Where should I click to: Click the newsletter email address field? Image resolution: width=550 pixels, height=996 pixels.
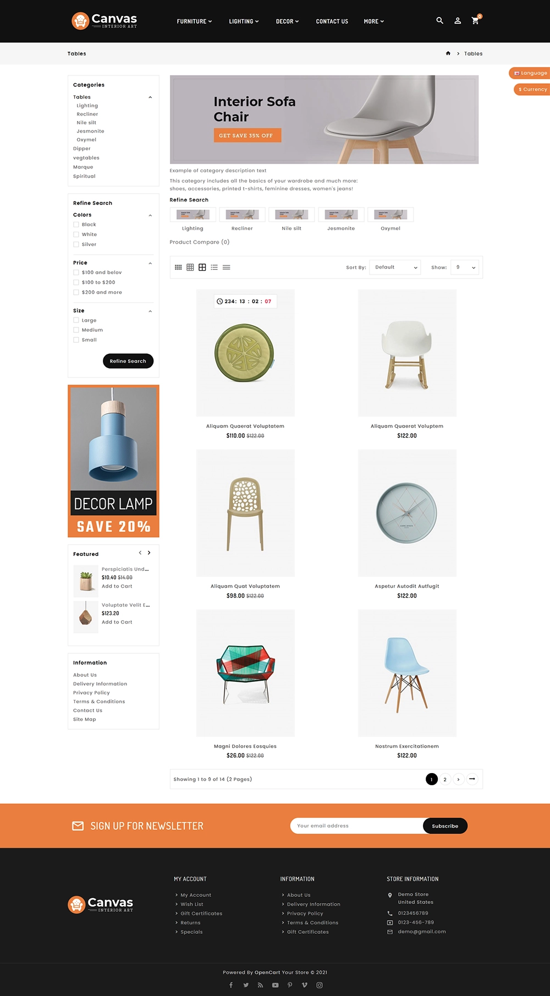tap(356, 826)
